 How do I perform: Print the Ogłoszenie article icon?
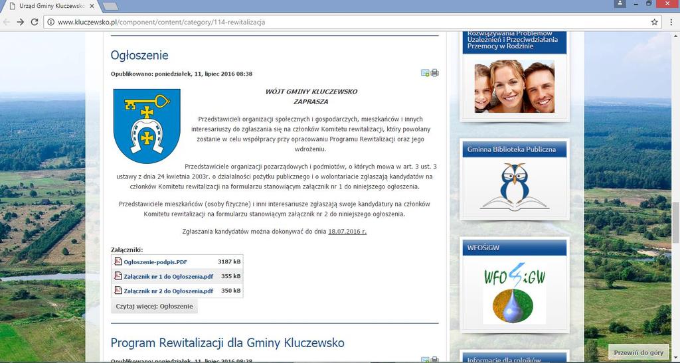pyautogui.click(x=434, y=73)
